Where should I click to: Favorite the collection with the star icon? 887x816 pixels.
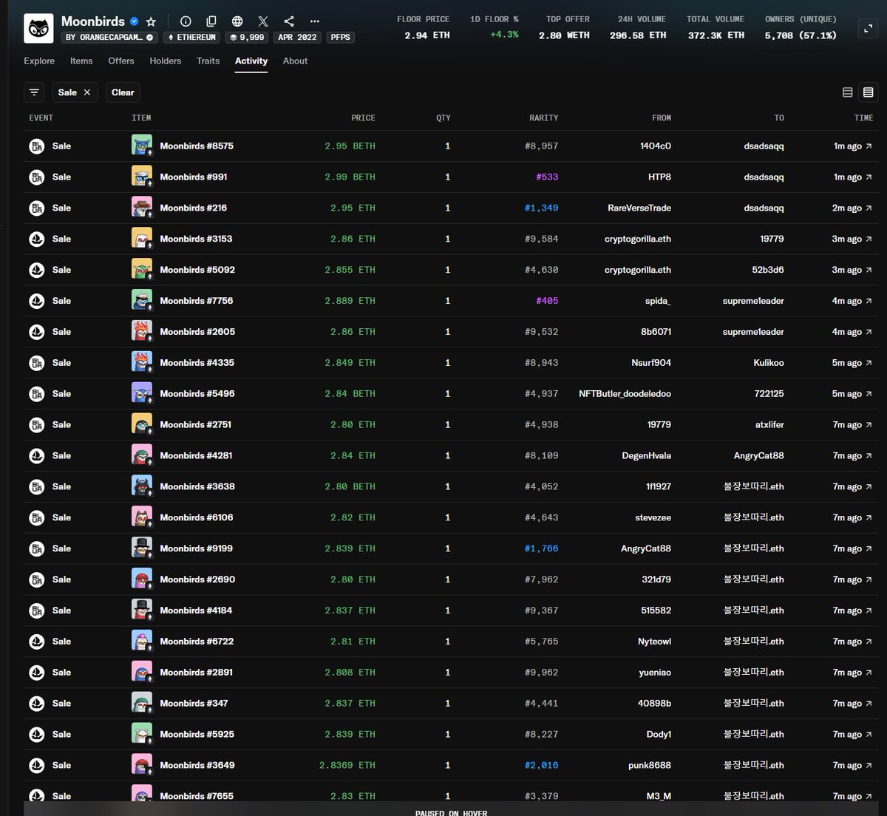point(151,21)
